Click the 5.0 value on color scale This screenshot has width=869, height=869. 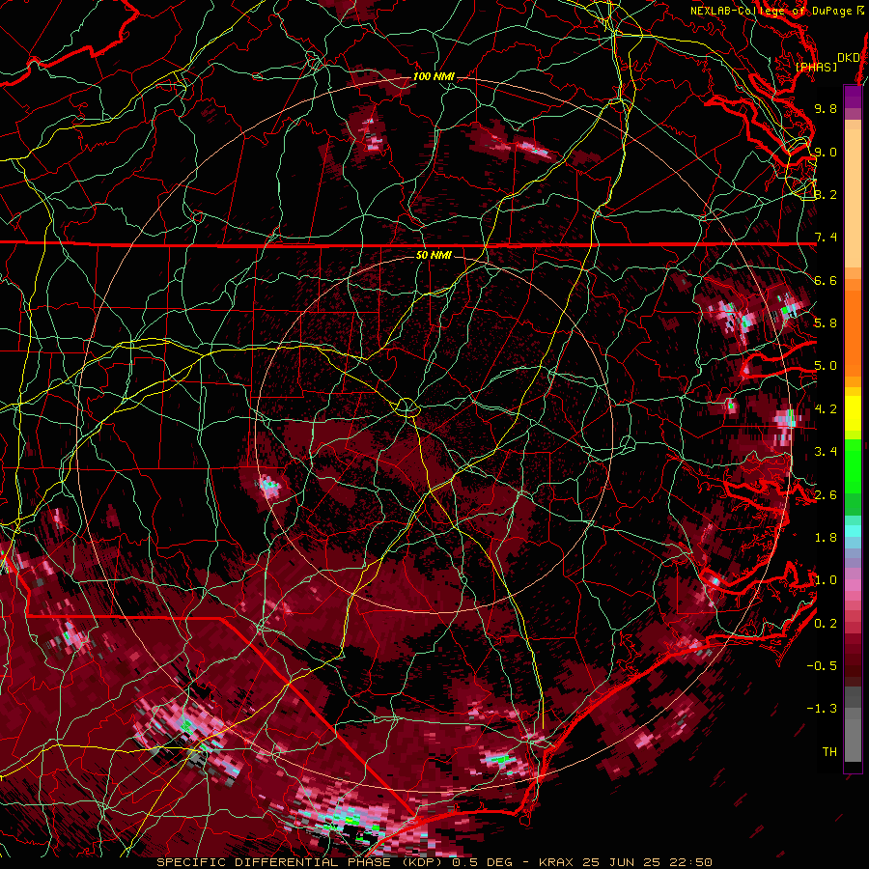point(826,366)
